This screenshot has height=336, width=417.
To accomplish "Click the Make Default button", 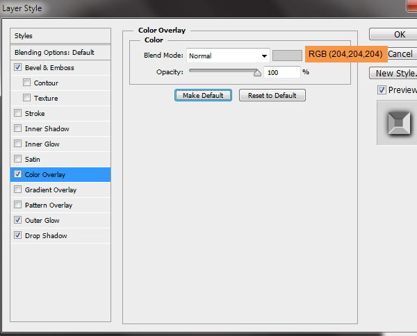I will click(x=203, y=95).
